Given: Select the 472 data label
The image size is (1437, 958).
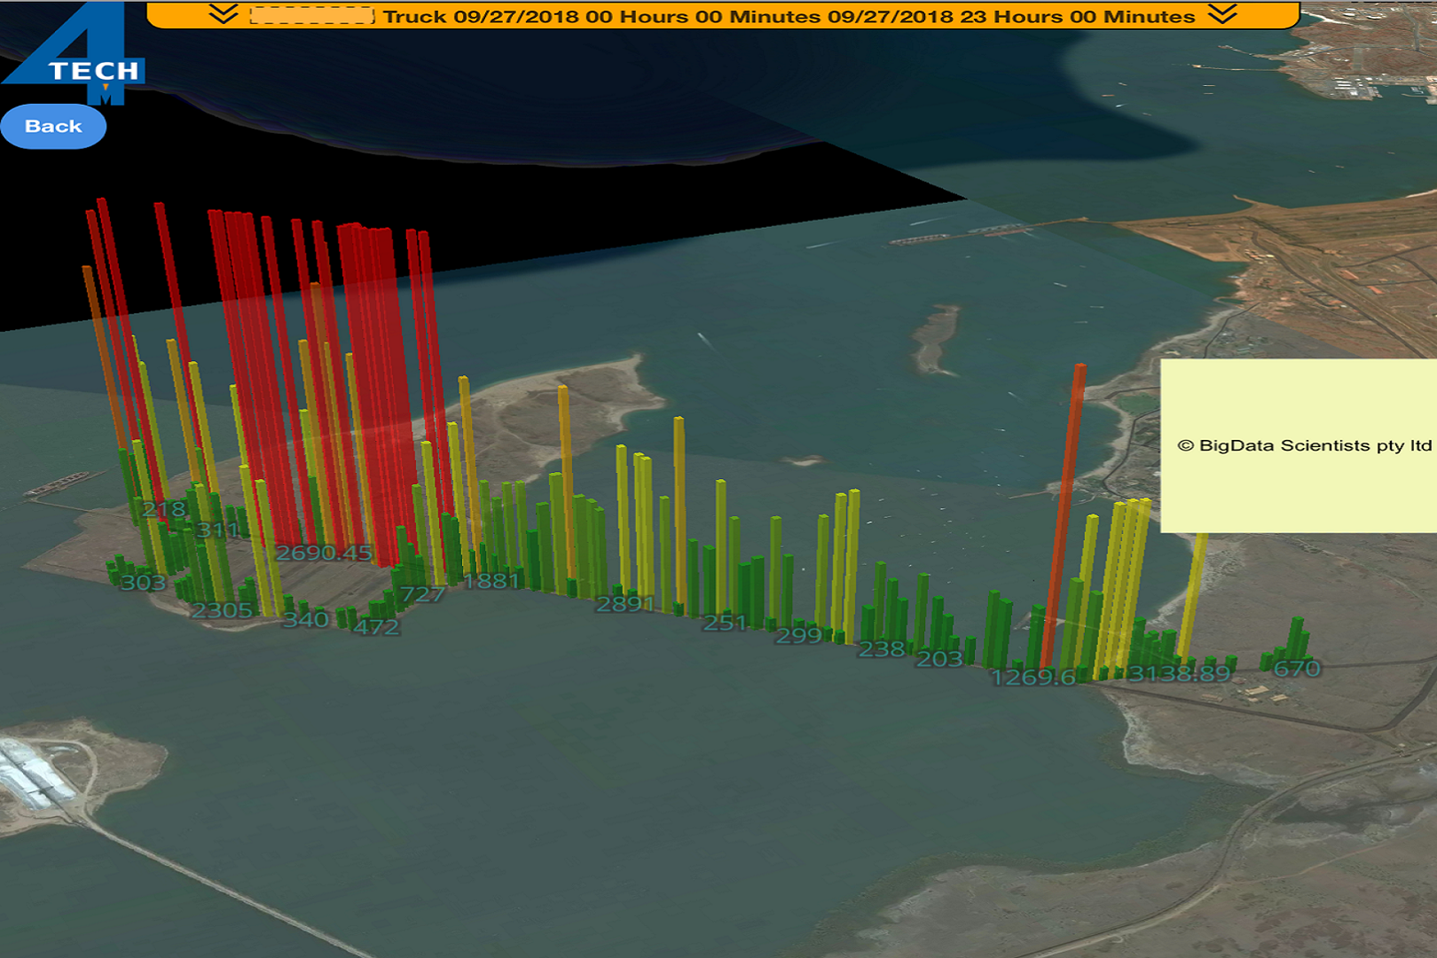Looking at the screenshot, I should [x=376, y=627].
